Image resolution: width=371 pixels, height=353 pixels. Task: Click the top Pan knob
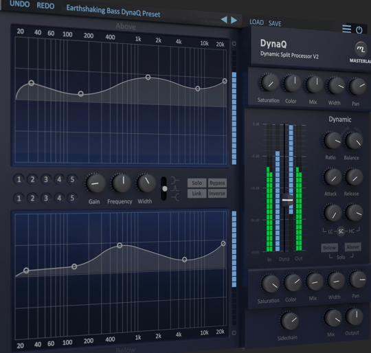pos(357,87)
